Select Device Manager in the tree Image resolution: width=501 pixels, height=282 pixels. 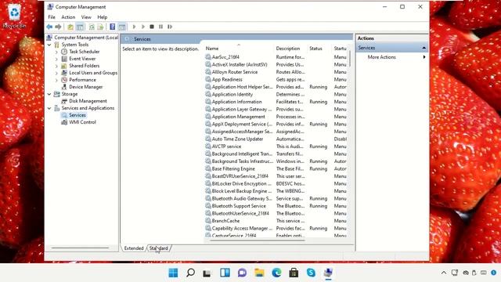(85, 87)
